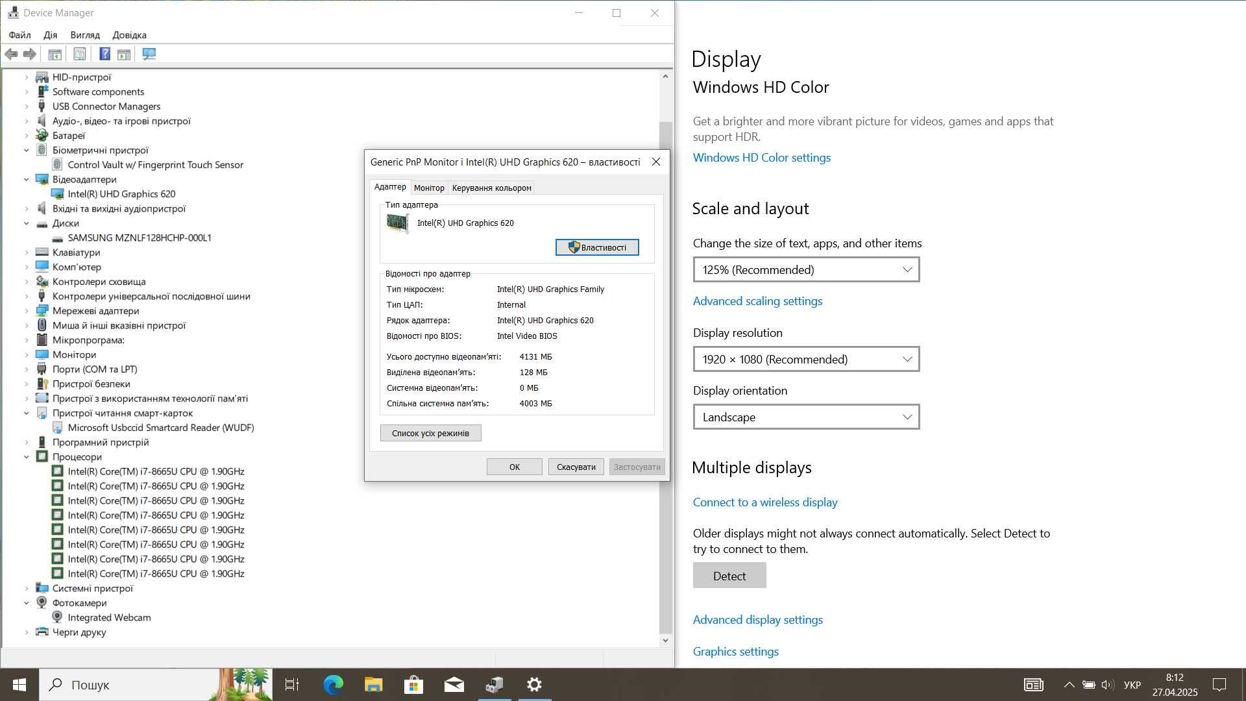Click the Control Vault fingerprint sensor icon
Screen dimensions: 1246x701
pos(57,165)
